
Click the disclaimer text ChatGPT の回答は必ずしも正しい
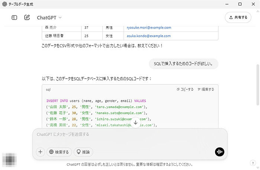point(130,164)
